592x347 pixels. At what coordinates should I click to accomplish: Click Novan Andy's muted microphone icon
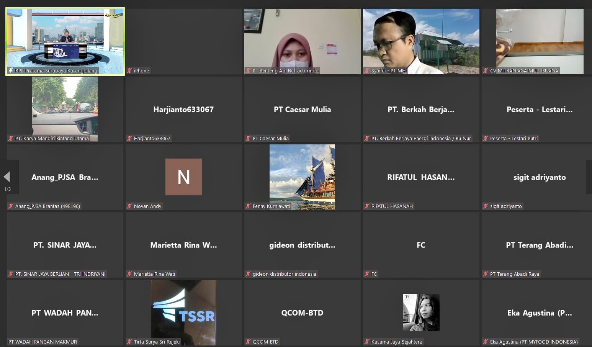(129, 206)
